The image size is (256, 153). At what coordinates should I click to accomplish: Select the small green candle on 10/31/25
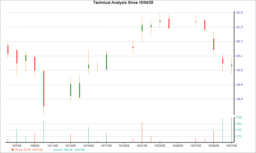tap(232, 66)
